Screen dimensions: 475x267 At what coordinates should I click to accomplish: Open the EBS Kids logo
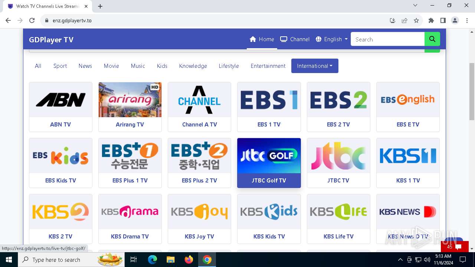[x=60, y=156]
